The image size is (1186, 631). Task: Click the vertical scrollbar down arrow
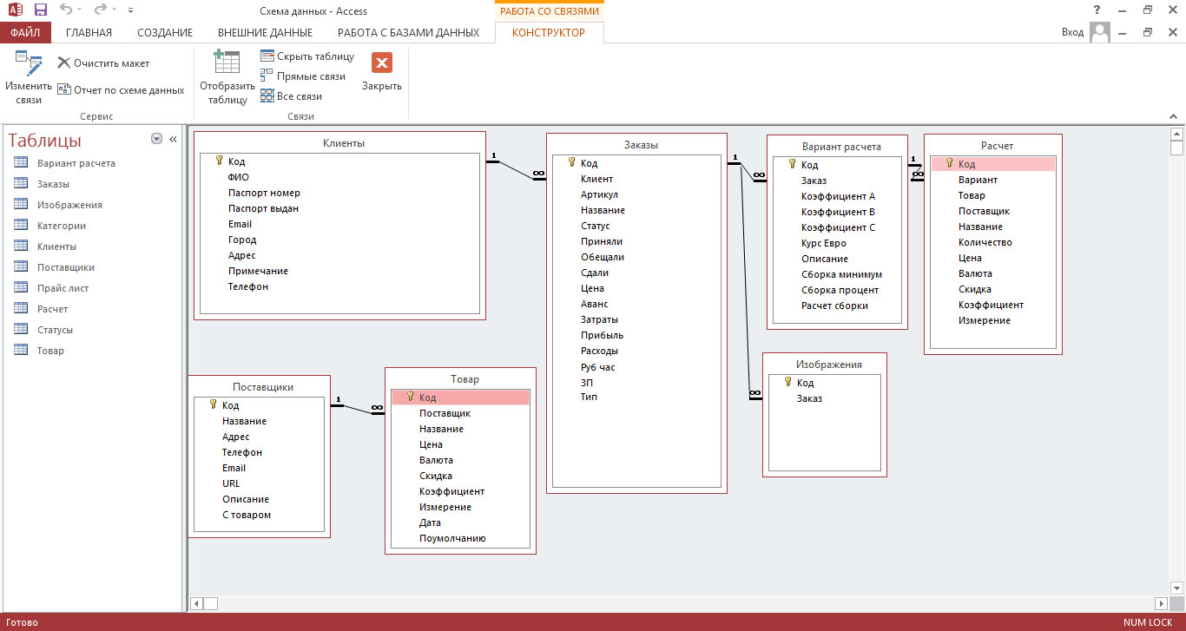[x=1176, y=589]
